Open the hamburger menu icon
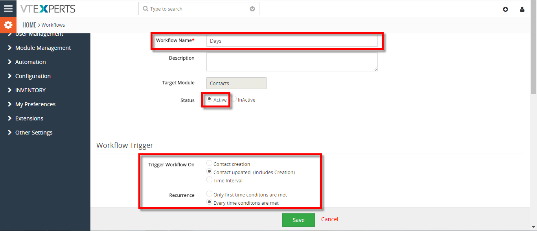 (x=8, y=8)
